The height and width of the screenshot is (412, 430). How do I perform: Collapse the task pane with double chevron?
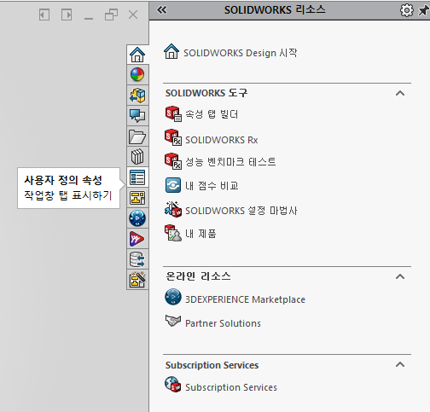pos(162,10)
